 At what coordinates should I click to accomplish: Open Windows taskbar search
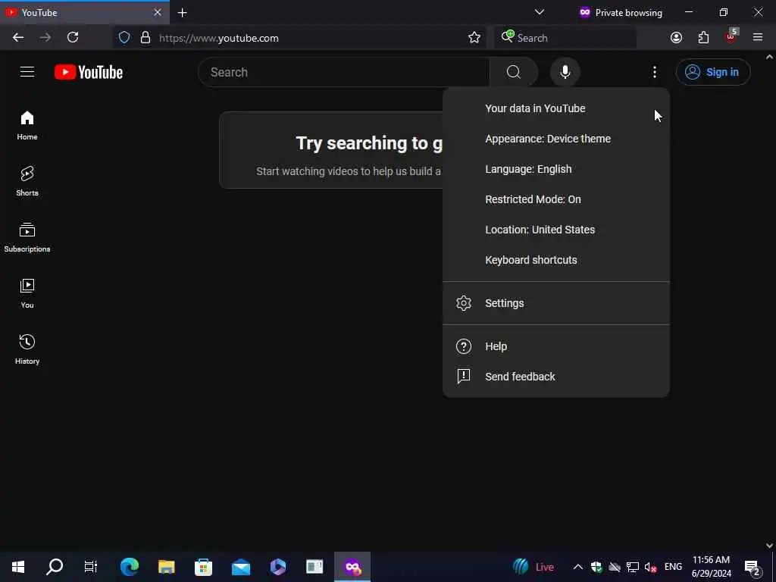tap(55, 567)
